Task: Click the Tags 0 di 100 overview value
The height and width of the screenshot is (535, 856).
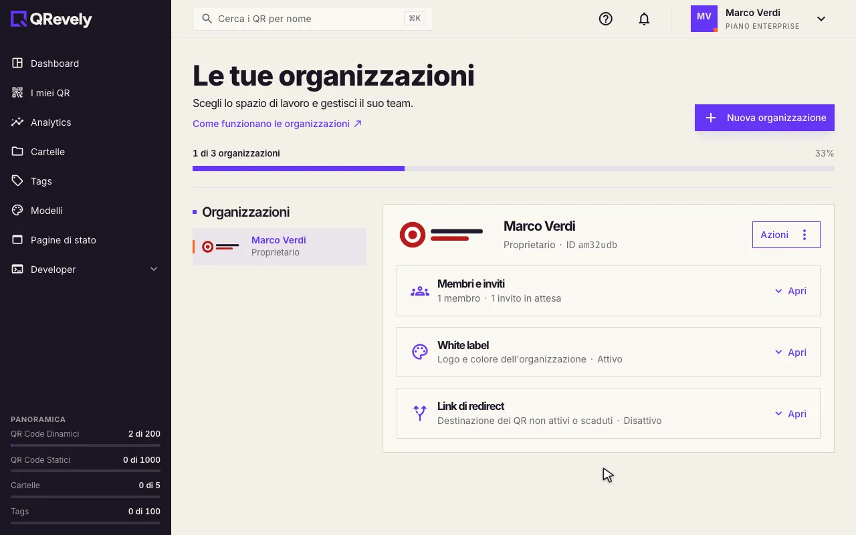Action: pos(144,512)
